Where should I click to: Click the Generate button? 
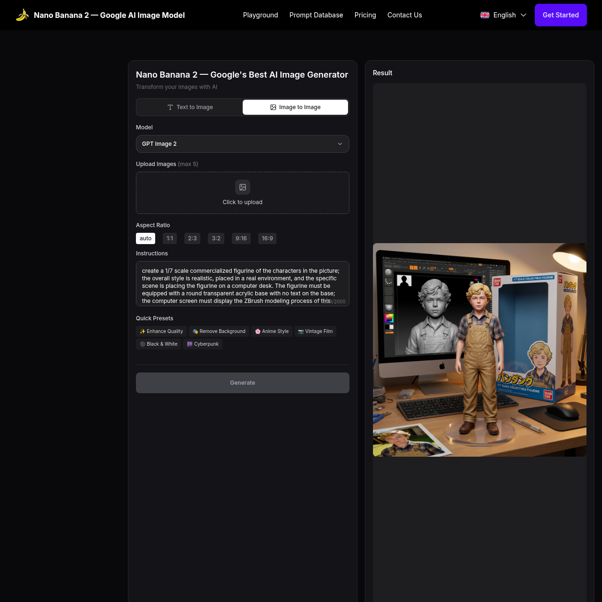coord(243,383)
